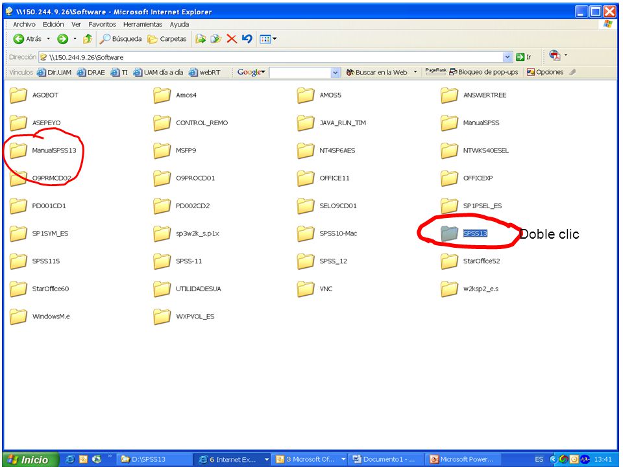This screenshot has height=467, width=623.
Task: Open the Atrás history dropdown arrow
Action: click(x=49, y=39)
